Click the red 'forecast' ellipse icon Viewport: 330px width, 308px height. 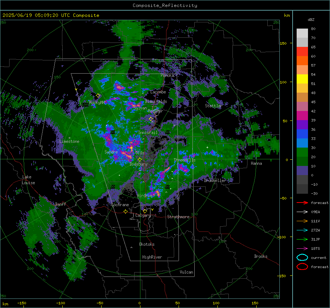(302, 267)
